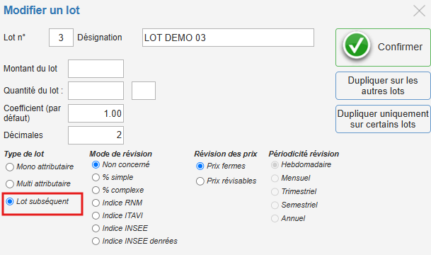431x255 pixels.
Task: Focus the Montant du lot field
Action: [x=96, y=69]
